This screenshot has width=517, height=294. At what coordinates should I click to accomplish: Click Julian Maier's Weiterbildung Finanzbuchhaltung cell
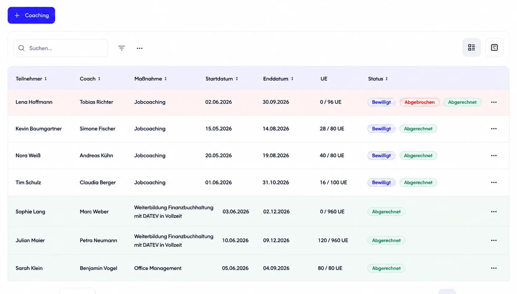[x=174, y=240]
